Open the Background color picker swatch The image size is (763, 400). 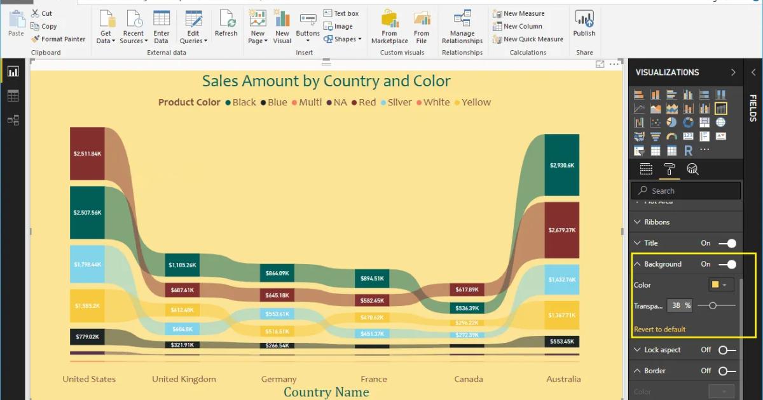pyautogui.click(x=721, y=285)
